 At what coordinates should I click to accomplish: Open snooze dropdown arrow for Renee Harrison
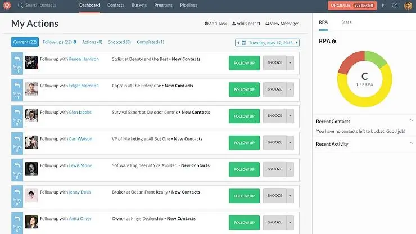[x=290, y=62]
